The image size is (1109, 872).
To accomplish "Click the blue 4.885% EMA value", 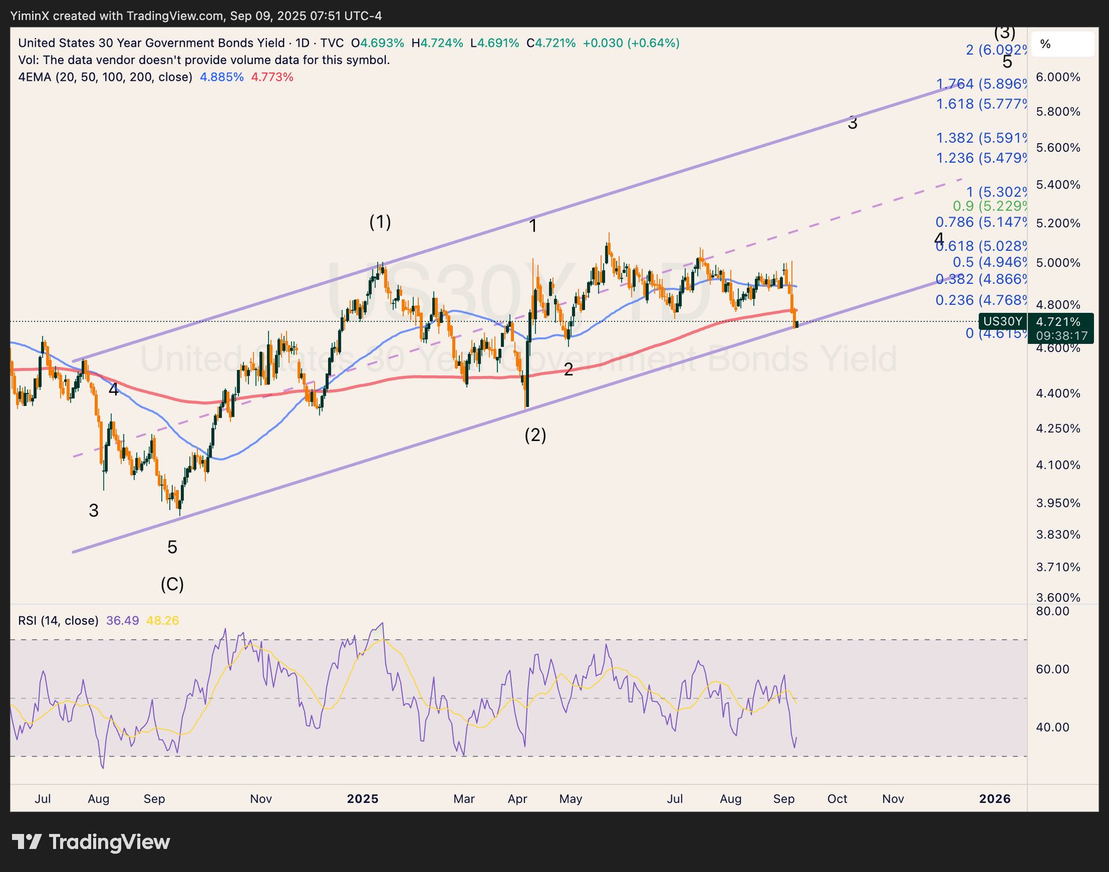I will click(221, 77).
